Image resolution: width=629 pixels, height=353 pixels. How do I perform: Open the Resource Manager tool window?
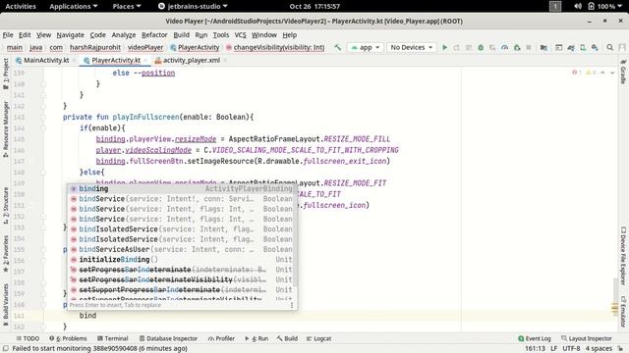tap(6, 128)
